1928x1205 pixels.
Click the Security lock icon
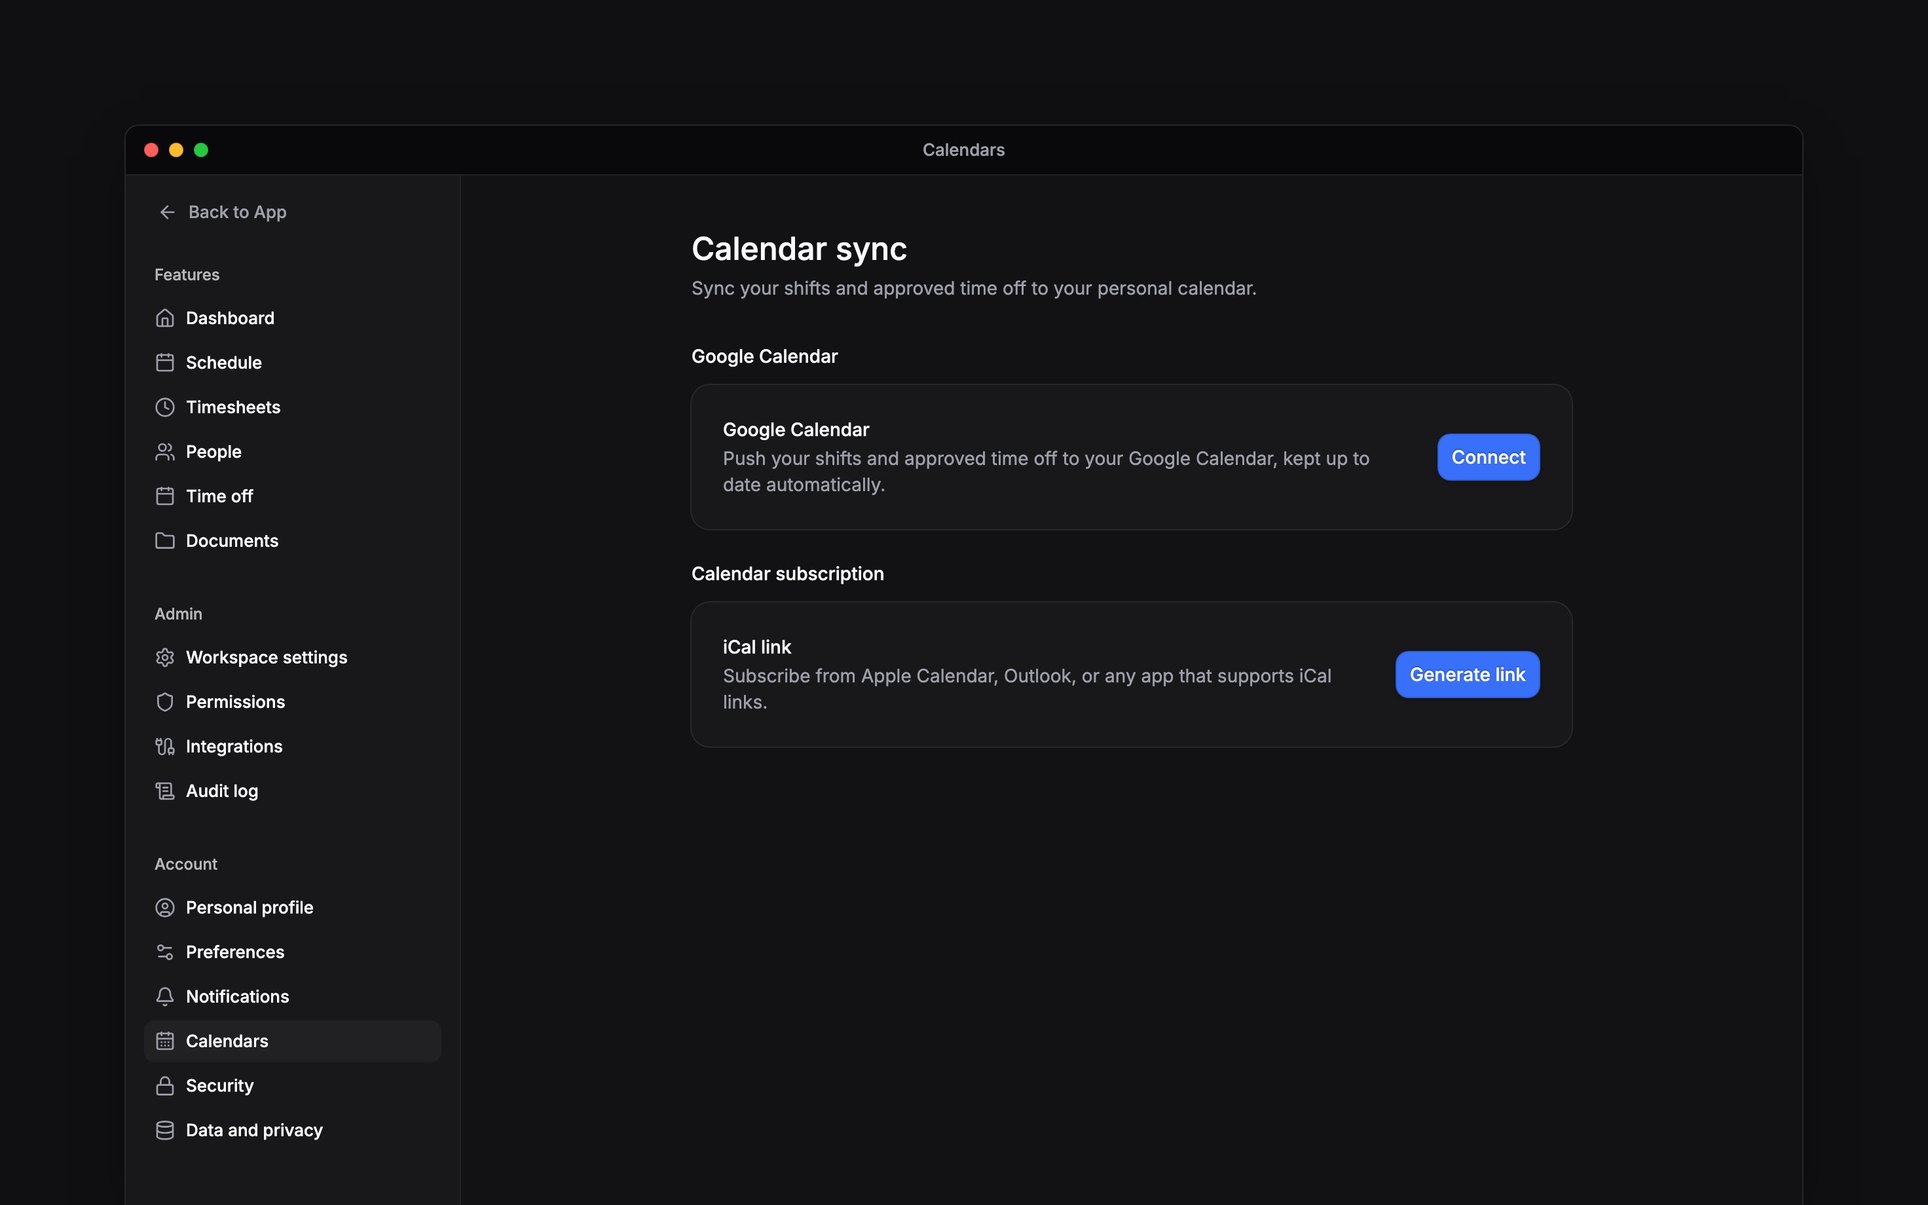click(165, 1086)
